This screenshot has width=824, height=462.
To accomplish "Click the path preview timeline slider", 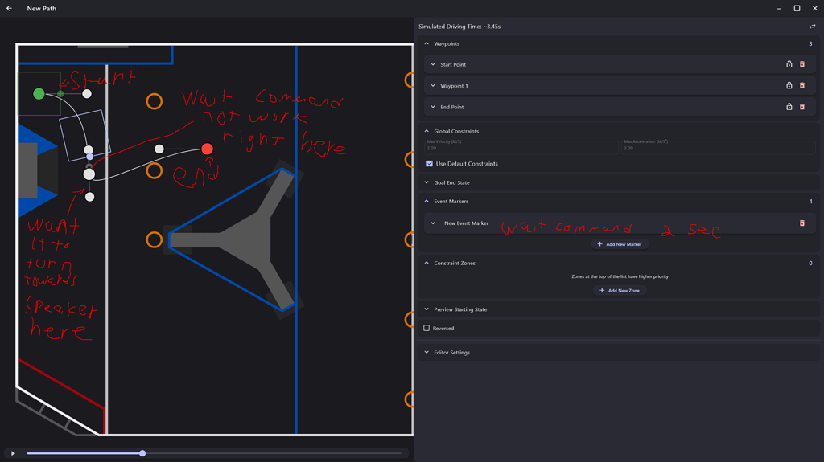I will pos(142,453).
